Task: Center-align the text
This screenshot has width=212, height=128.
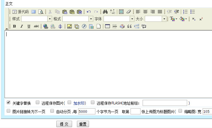Action: coord(145,12)
